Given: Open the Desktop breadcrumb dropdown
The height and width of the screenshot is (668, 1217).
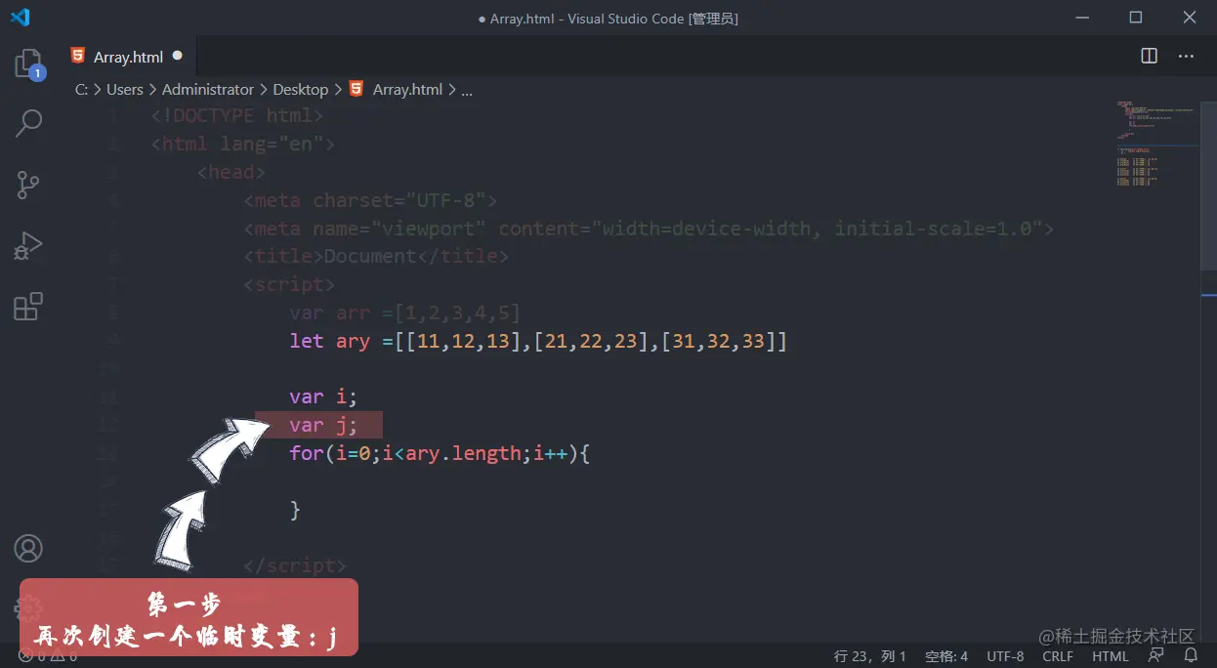Looking at the screenshot, I should pos(300,89).
